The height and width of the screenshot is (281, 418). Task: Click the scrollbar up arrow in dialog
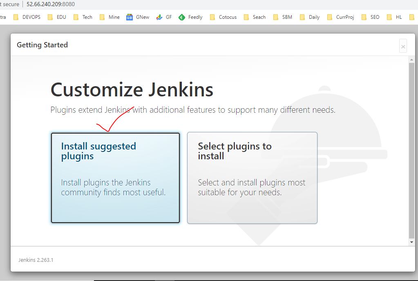coord(411,60)
